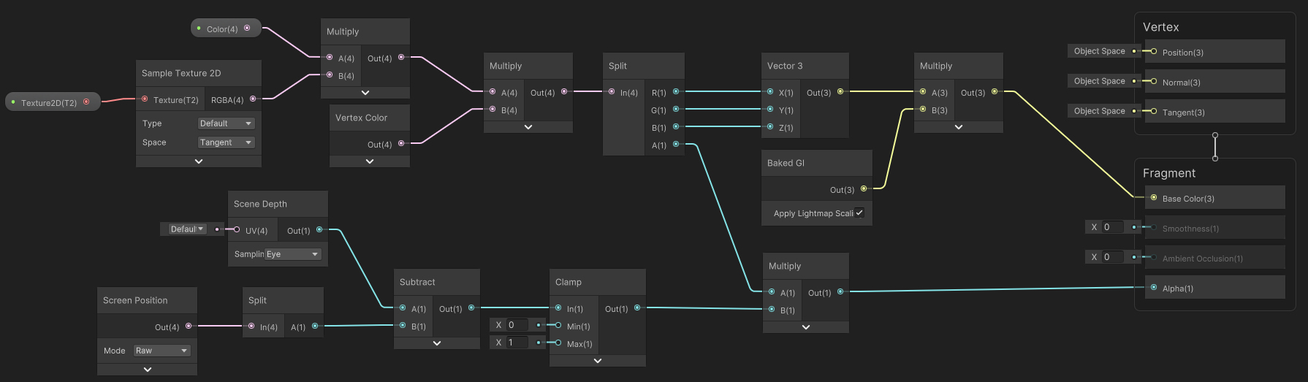Click the Vertex Color Out(4) port

click(x=401, y=143)
